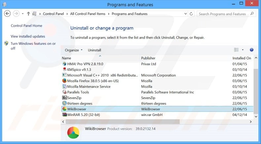Screen dimensions: 261x144
Task: Select HMA! Pro VPN 2.8.19.0 entry
Action: tap(85, 64)
